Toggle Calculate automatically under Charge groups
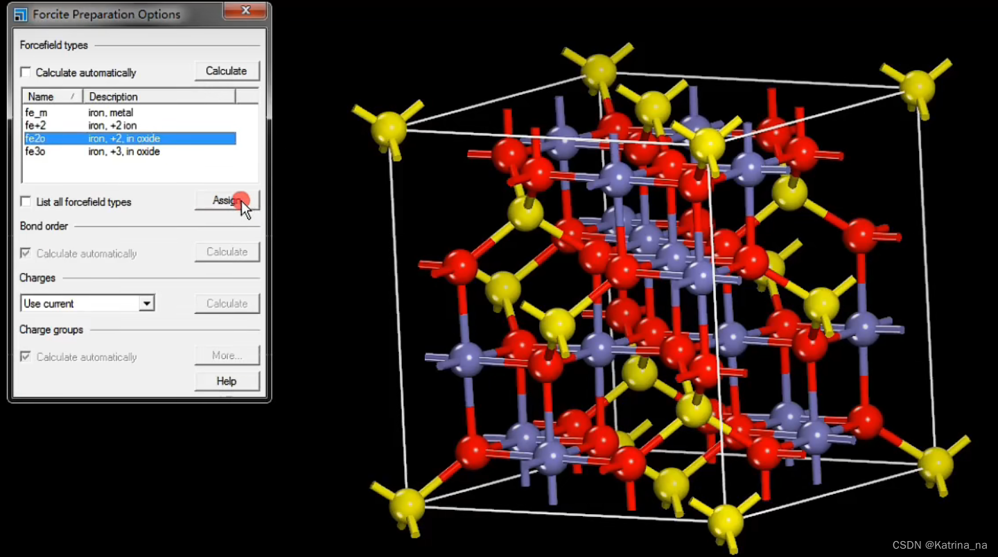 [x=26, y=357]
